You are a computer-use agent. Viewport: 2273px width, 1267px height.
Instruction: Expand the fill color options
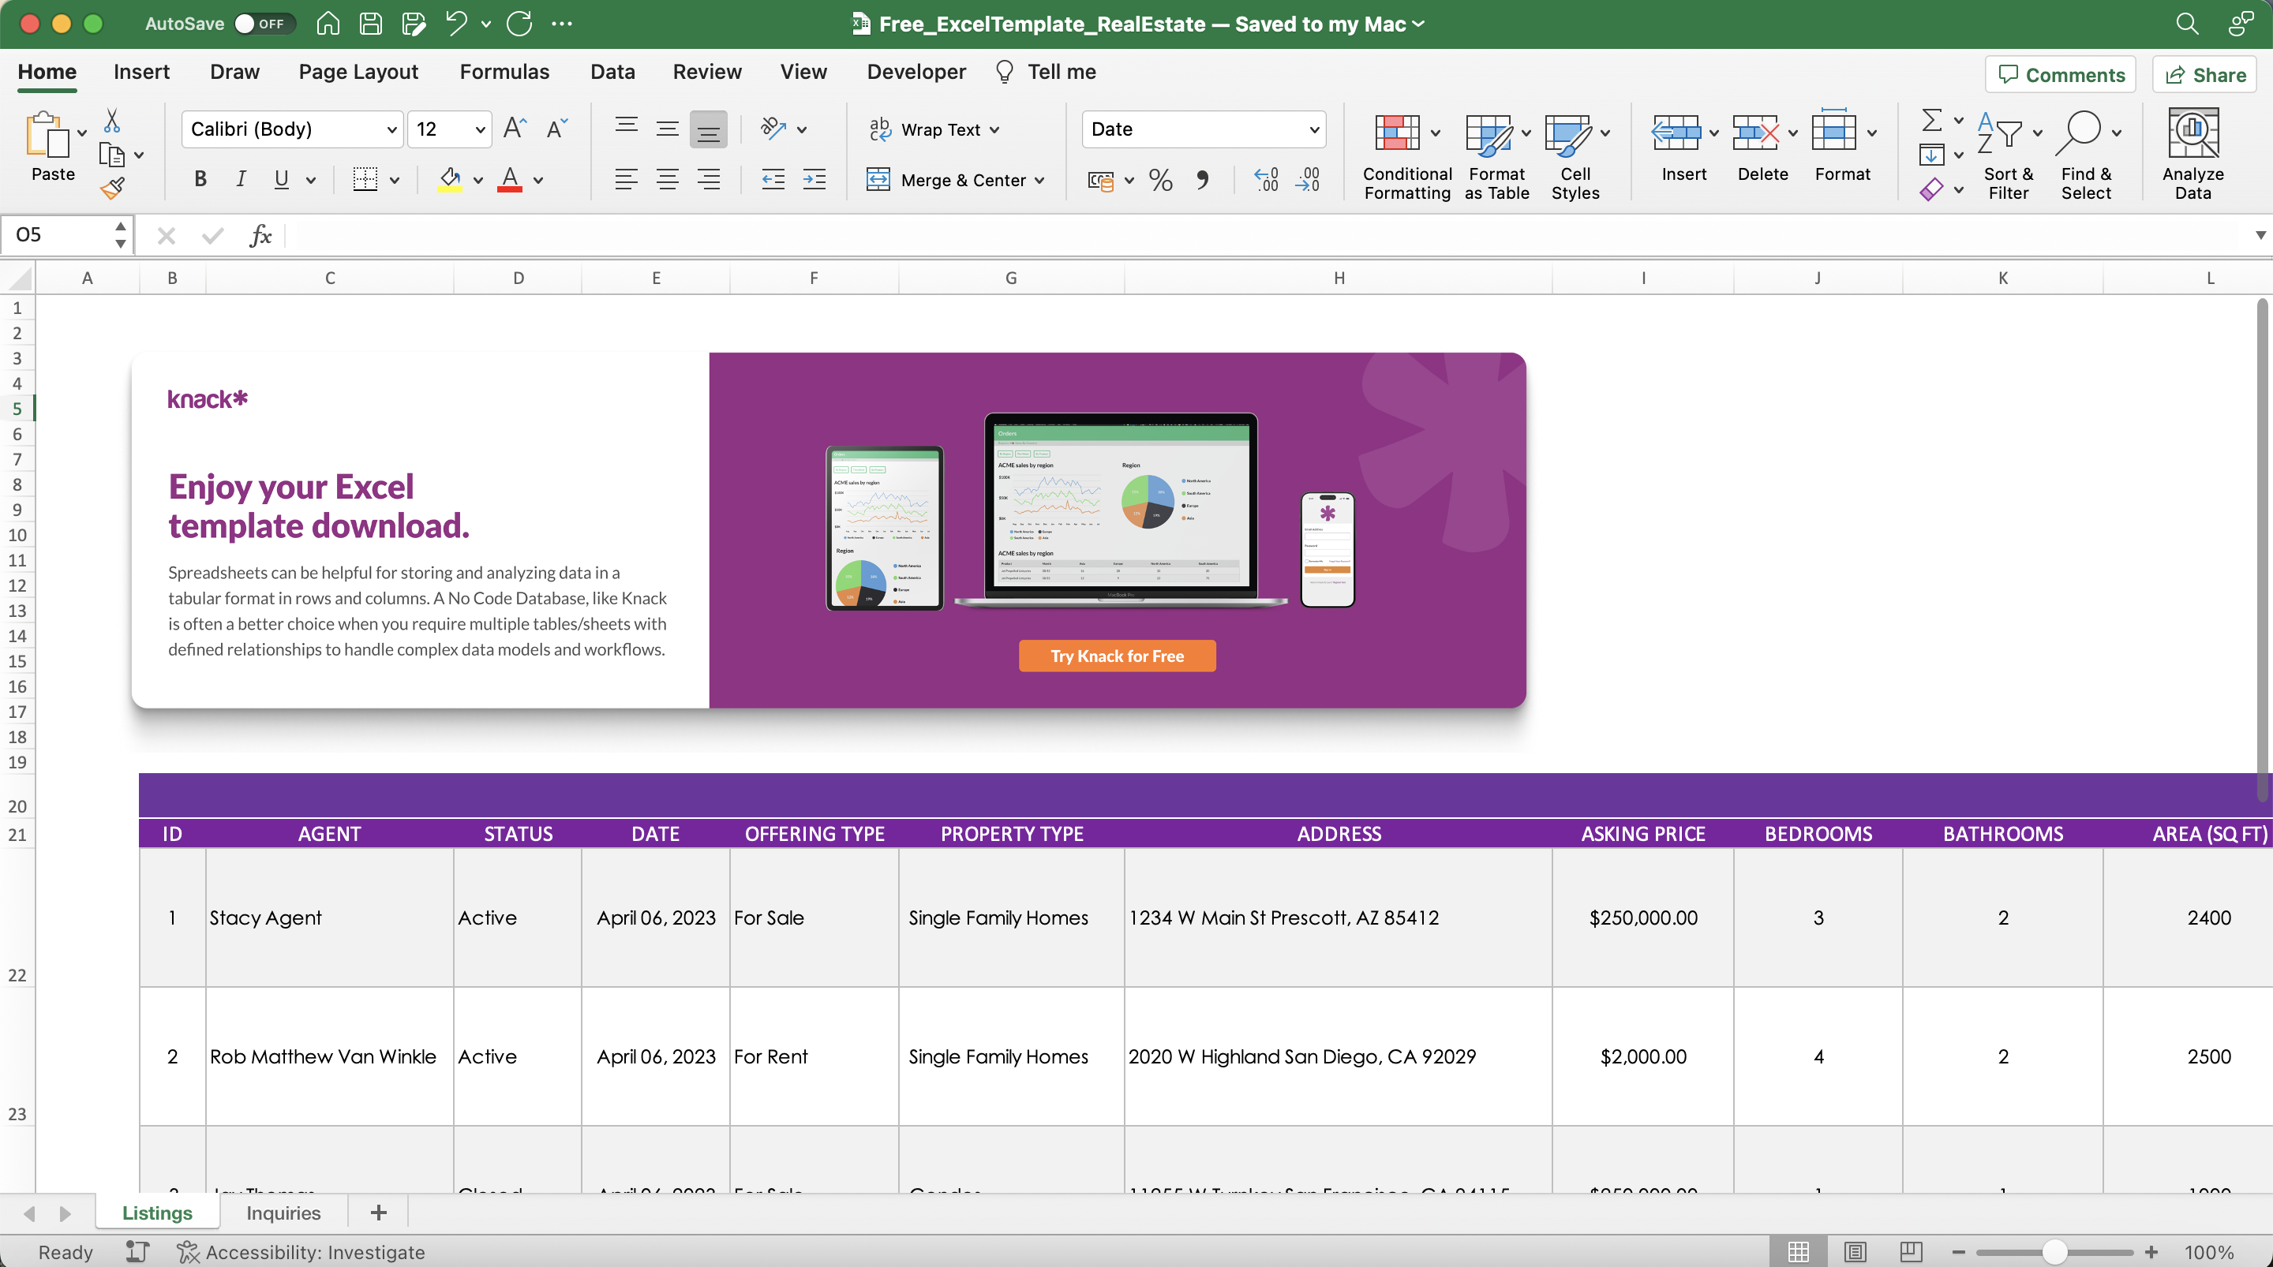(481, 179)
